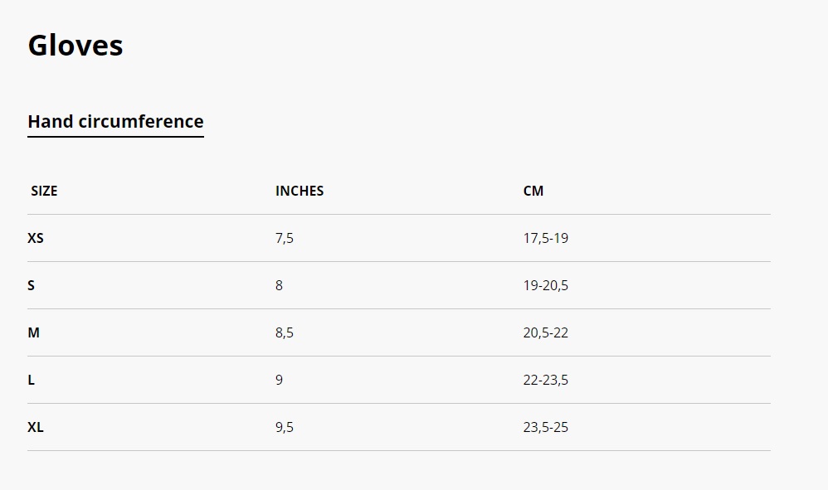Click the INCHES column header
828x490 pixels.
coord(300,191)
